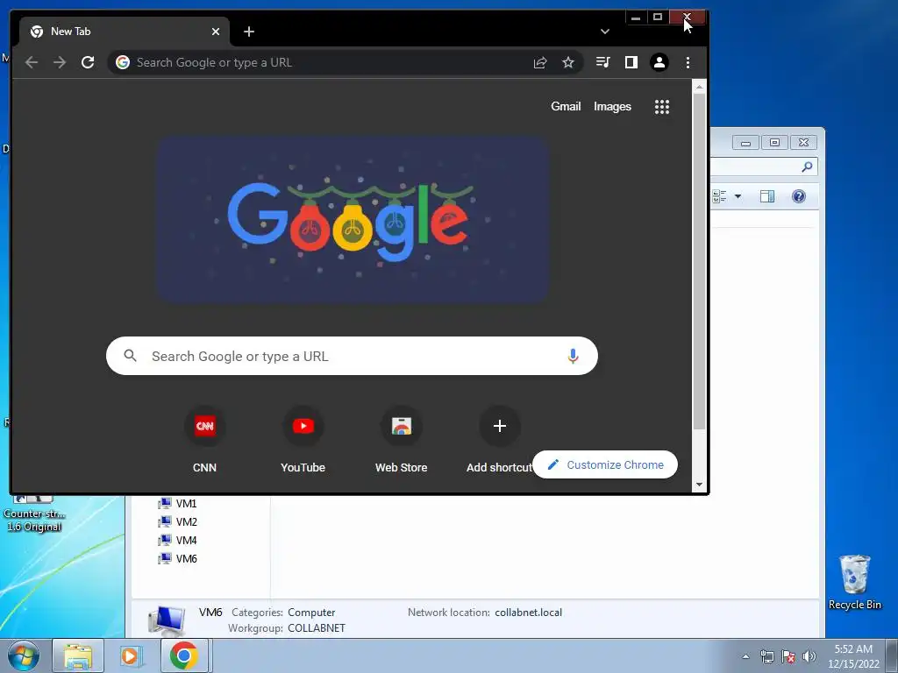
Task: Go forward in Chrome navigation
Action: click(x=60, y=62)
